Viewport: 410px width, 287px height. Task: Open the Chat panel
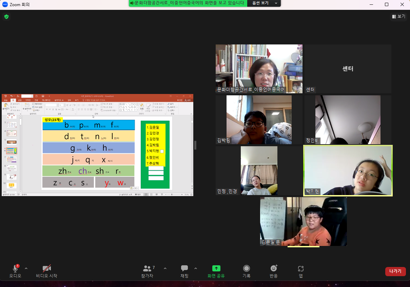coord(184,269)
